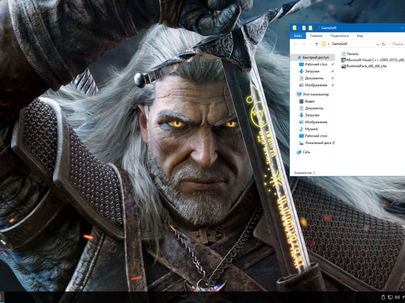405x303 pixels.
Task: Refresh the GameSoft folder view
Action: [384, 44]
